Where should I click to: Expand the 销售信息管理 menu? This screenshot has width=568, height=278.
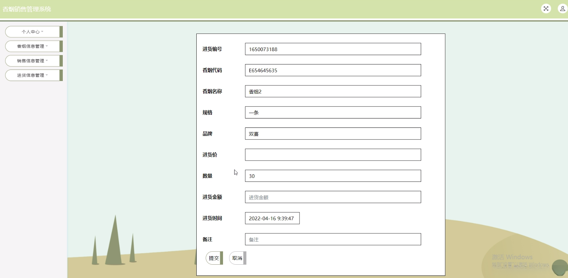34,61
